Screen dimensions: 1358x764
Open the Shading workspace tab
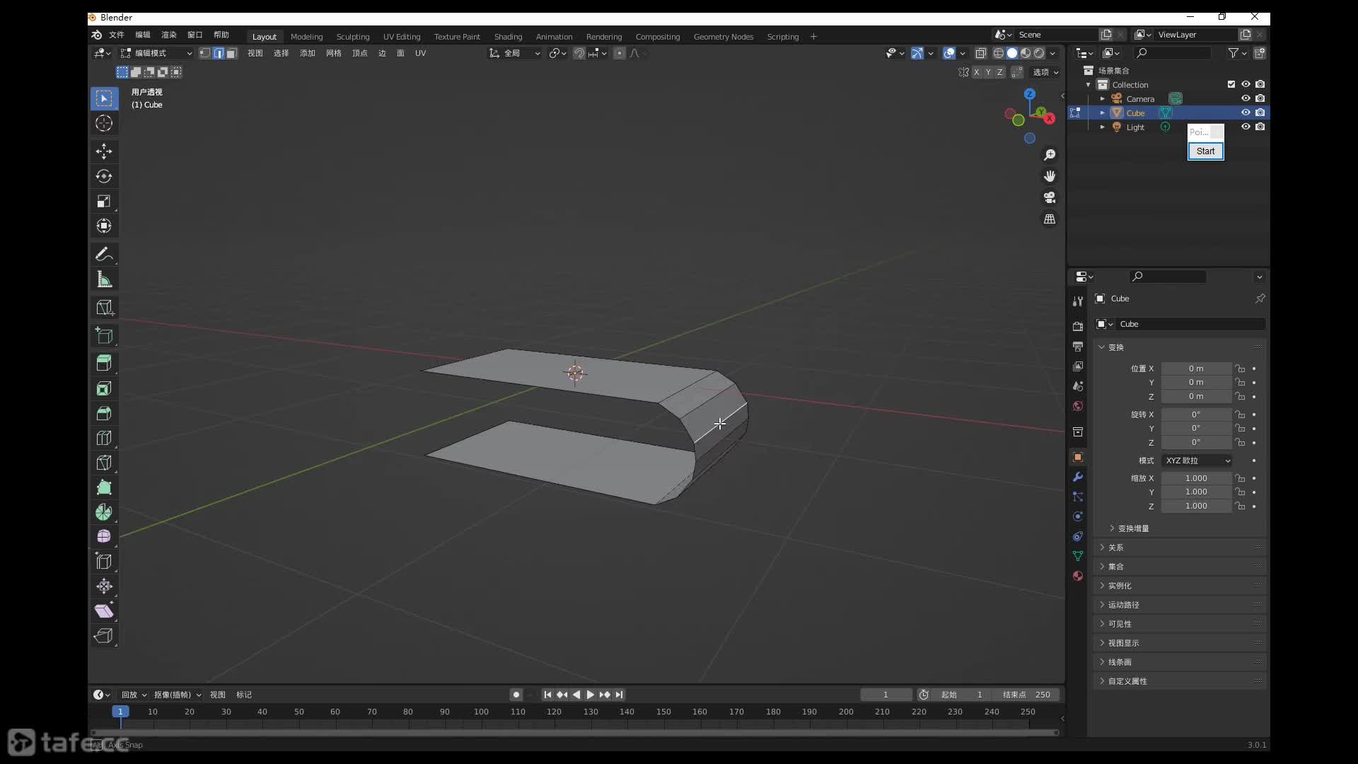[508, 37]
